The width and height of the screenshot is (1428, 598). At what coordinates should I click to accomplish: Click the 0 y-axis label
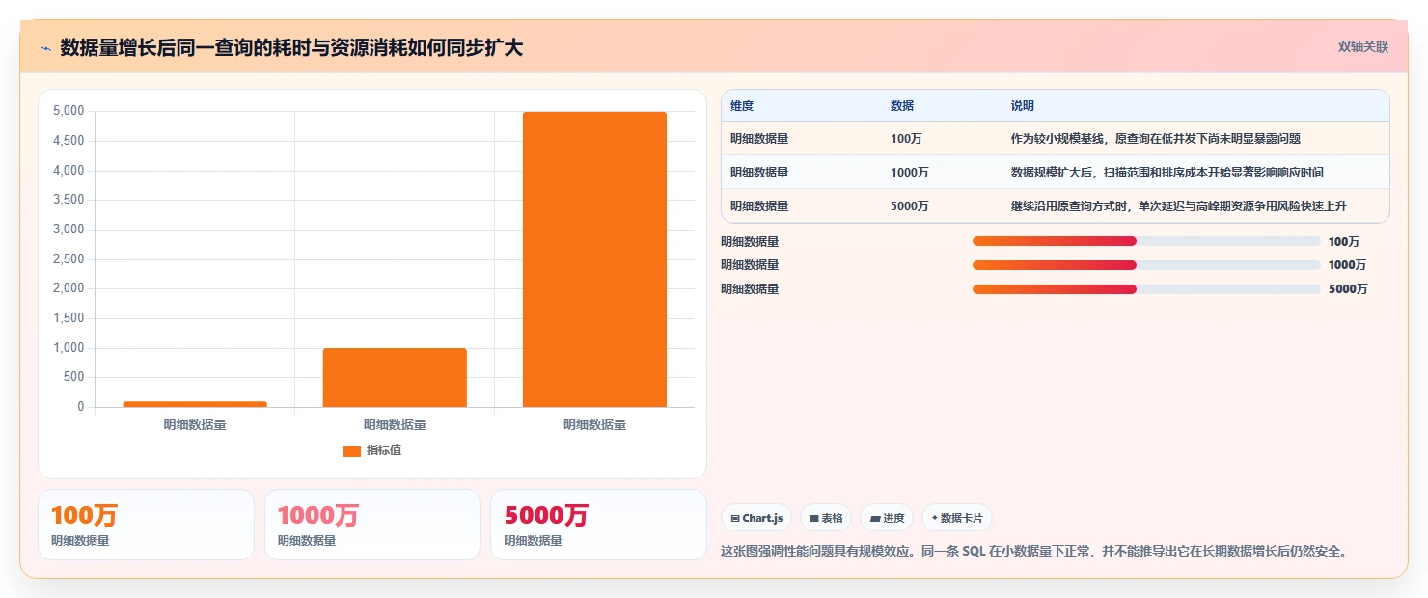click(x=81, y=407)
